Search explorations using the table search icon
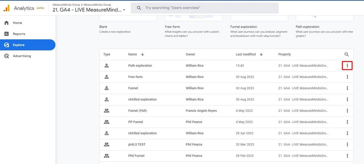 347,54
